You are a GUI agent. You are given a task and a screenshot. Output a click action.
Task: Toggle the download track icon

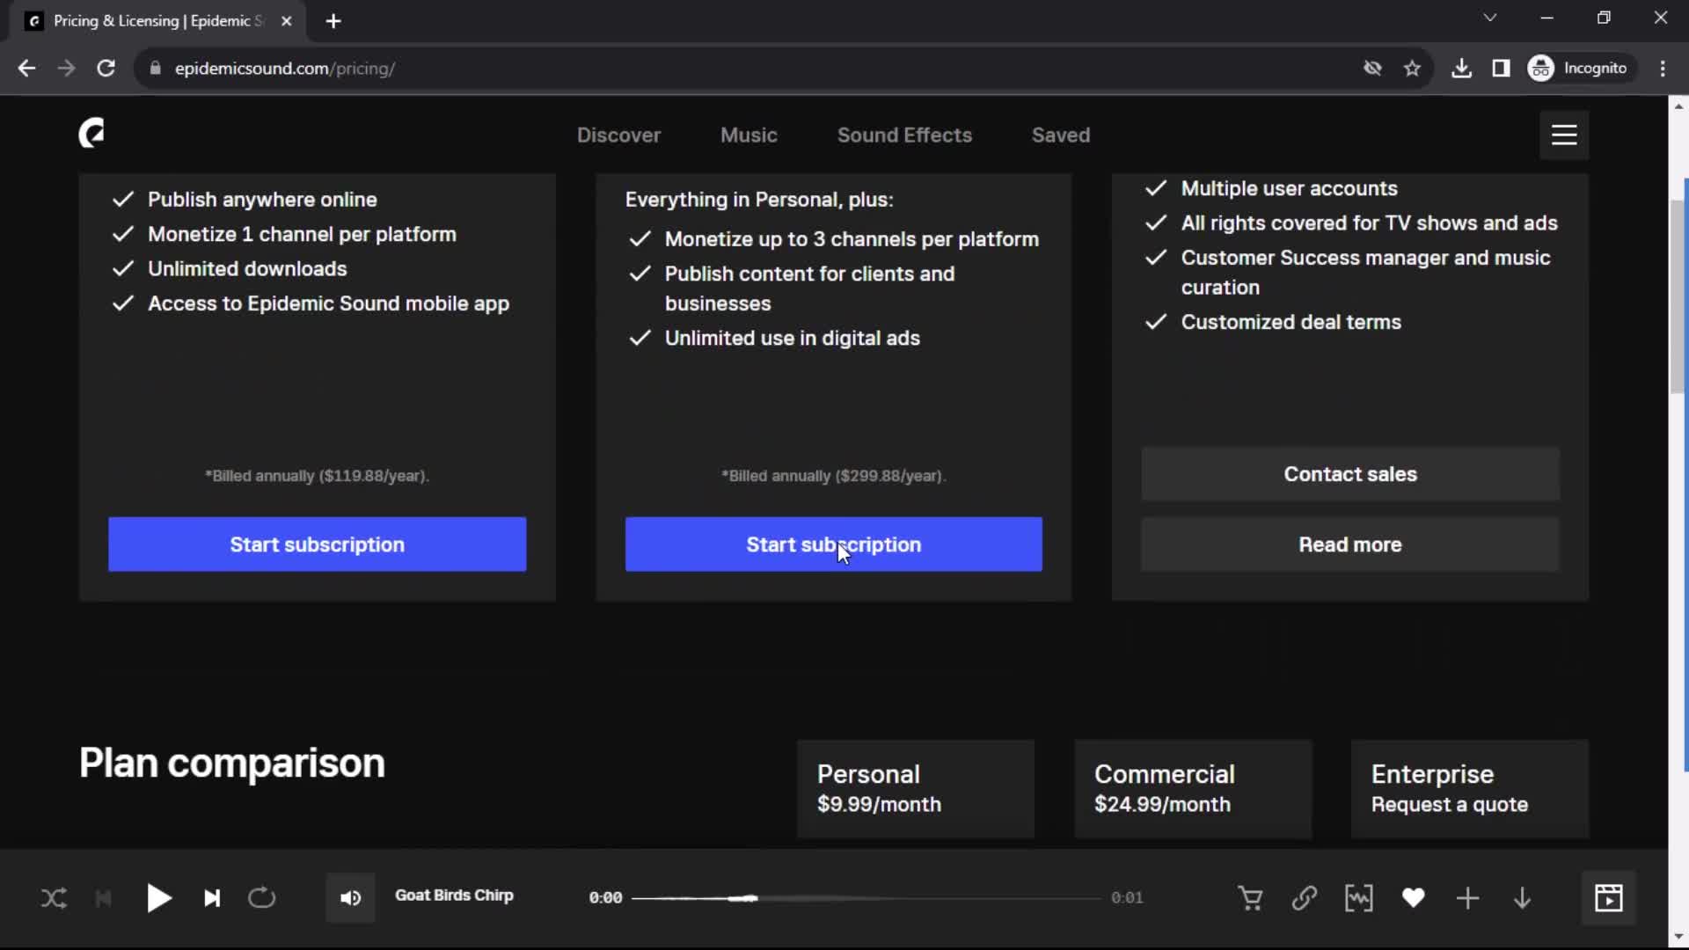pyautogui.click(x=1522, y=896)
